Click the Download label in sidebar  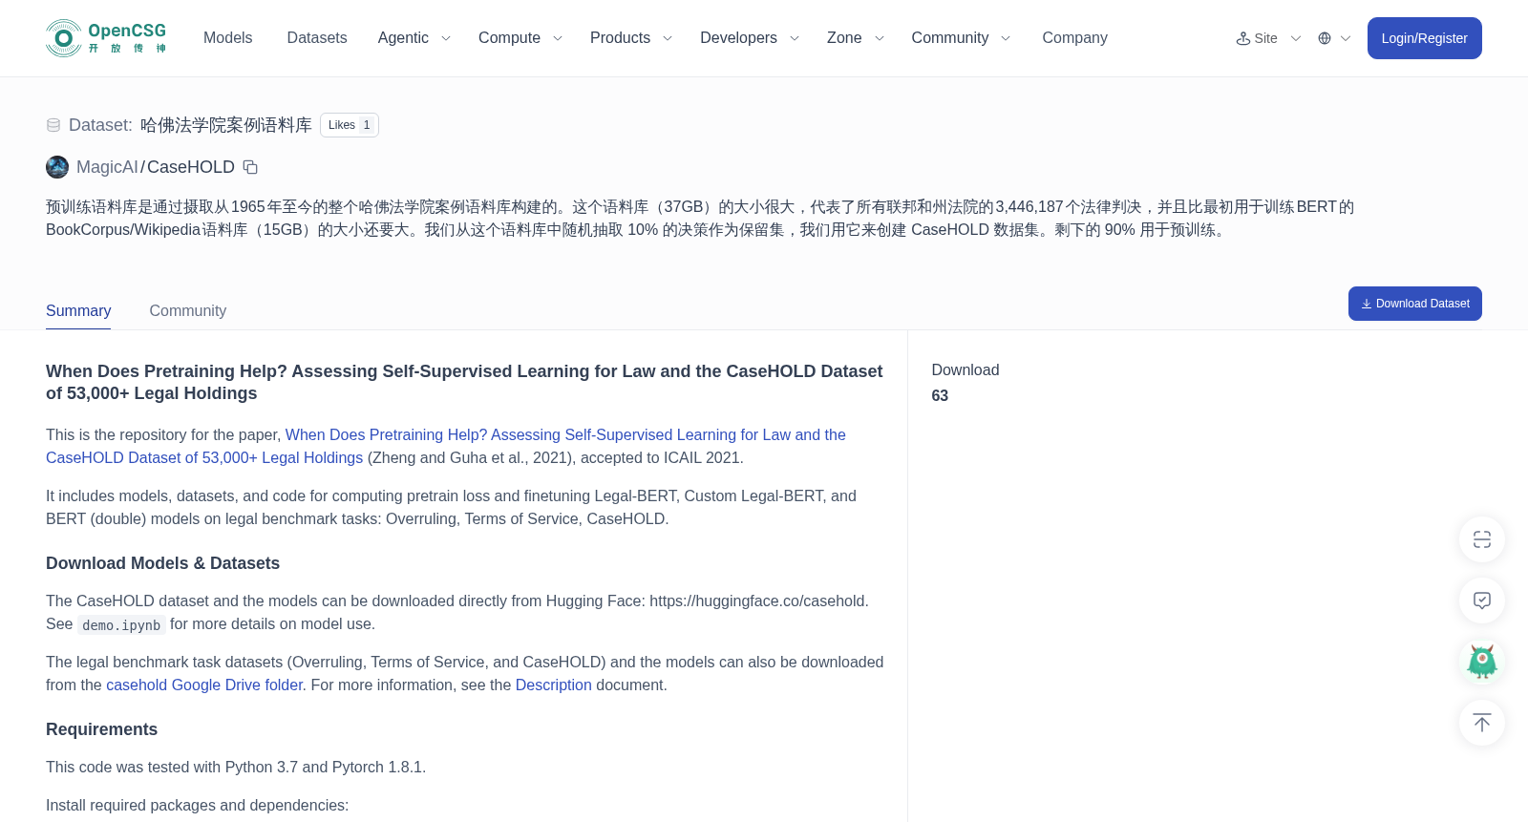tap(966, 369)
